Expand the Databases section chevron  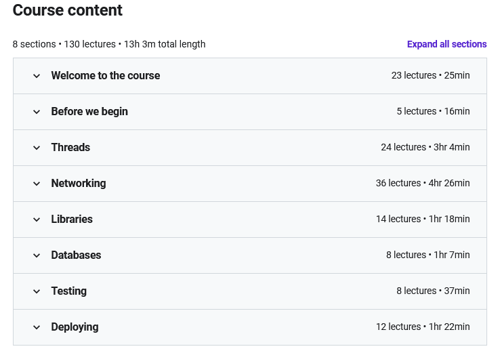click(37, 255)
